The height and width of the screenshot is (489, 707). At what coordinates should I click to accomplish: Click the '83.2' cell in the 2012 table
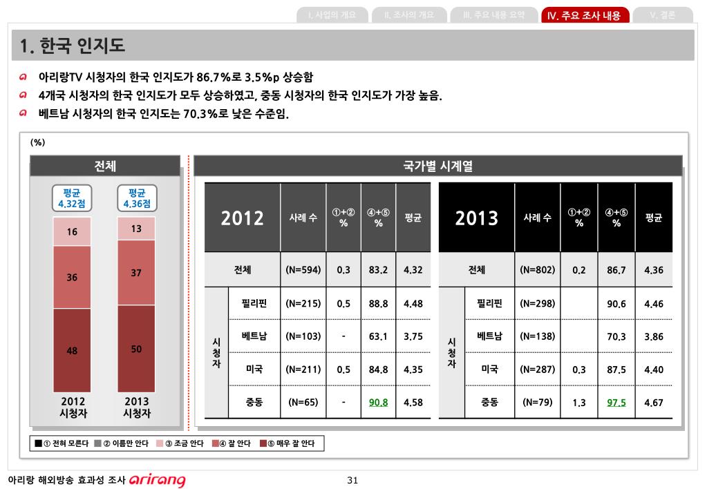[x=378, y=270]
